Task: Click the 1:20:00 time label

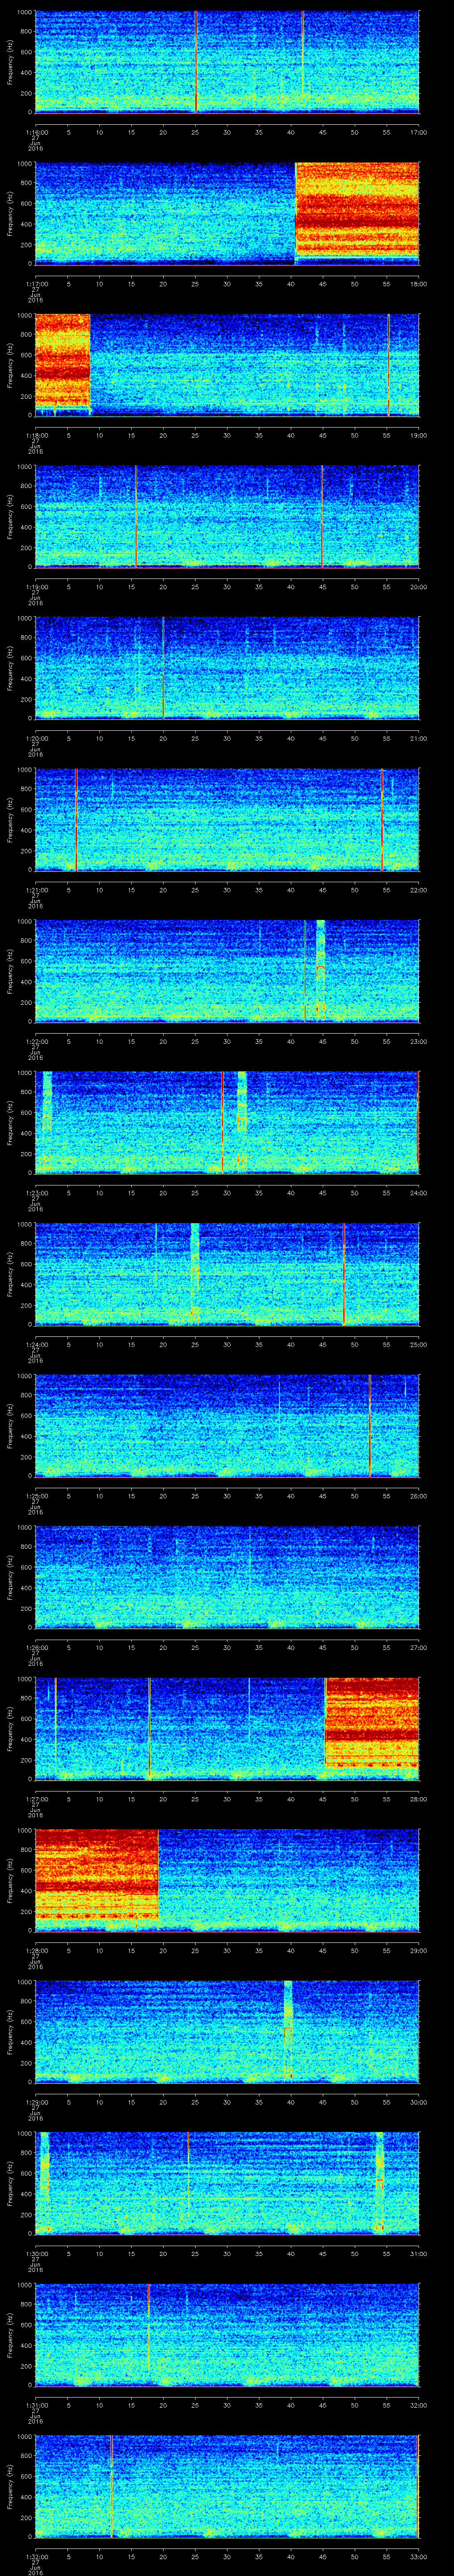Action: (x=37, y=738)
